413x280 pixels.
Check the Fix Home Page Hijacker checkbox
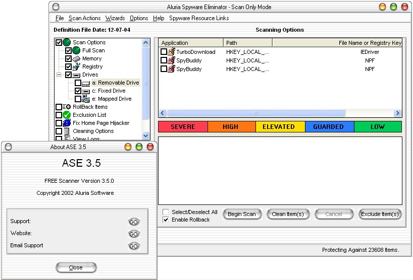59,123
